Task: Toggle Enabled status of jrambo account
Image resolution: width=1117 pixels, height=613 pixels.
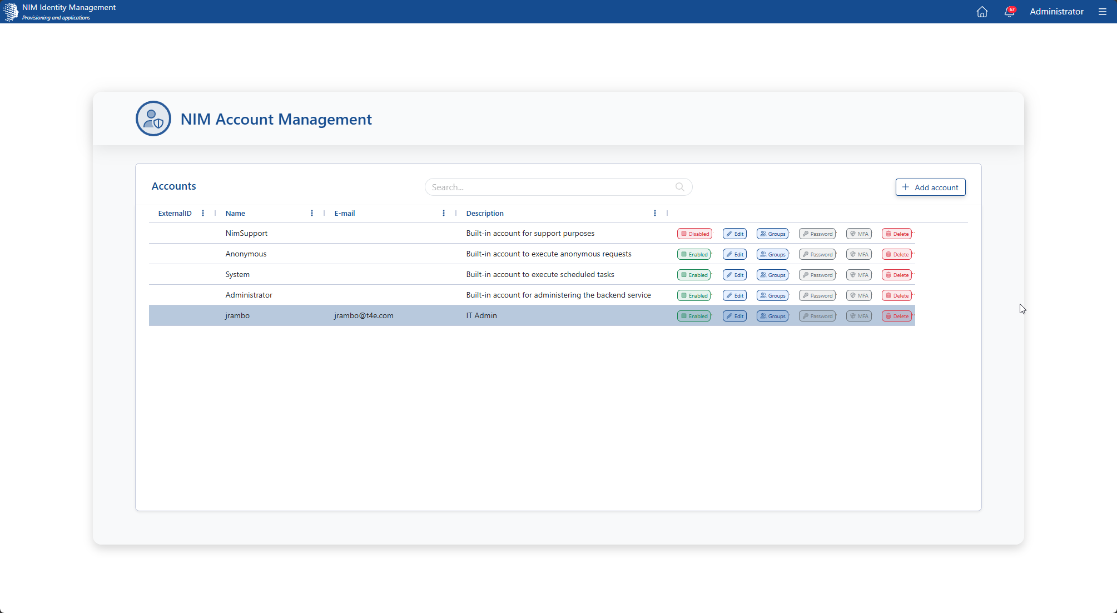Action: pyautogui.click(x=694, y=316)
